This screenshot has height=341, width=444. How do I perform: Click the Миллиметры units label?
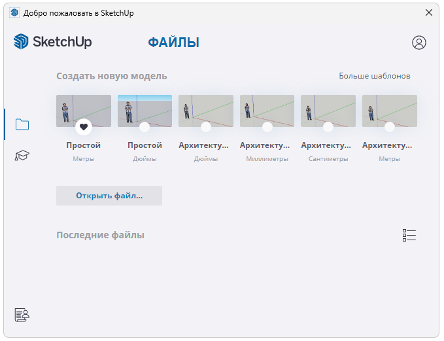click(267, 159)
